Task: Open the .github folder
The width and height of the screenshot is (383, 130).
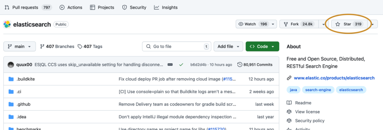Action: (23, 104)
